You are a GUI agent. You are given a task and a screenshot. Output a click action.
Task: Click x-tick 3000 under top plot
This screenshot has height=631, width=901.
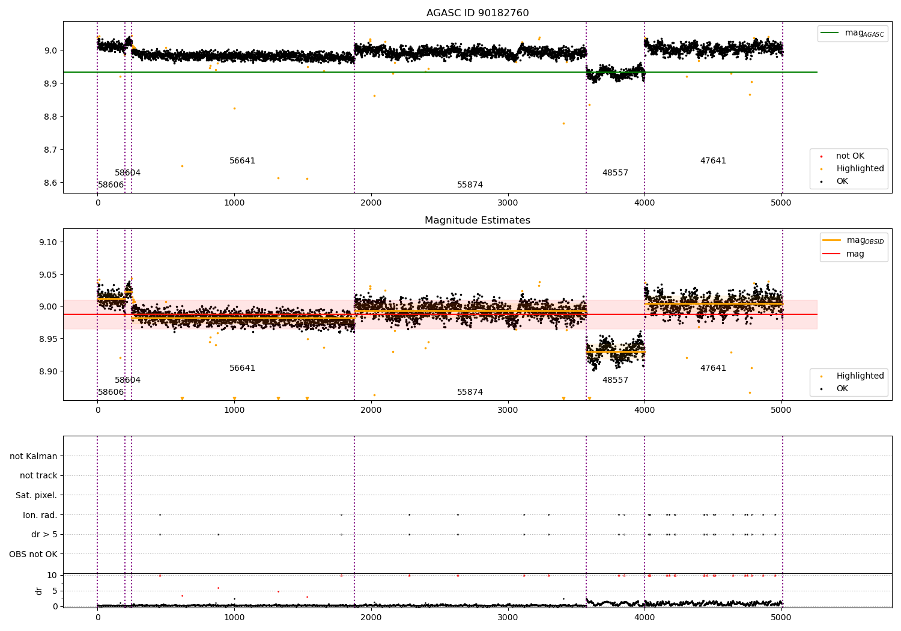click(x=508, y=203)
